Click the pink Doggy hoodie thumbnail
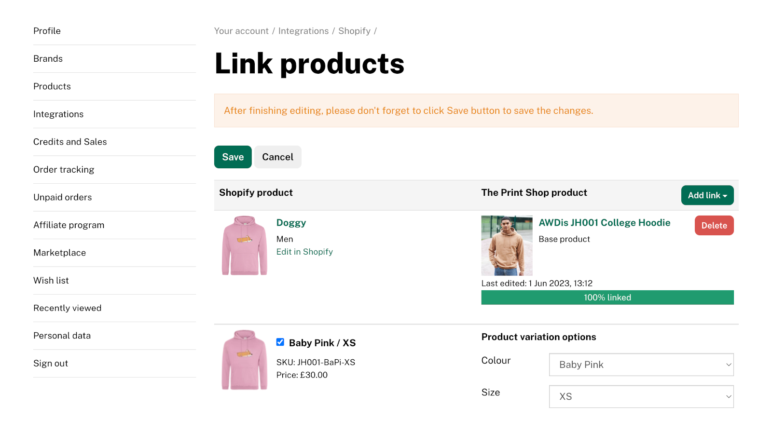This screenshot has width=772, height=434. coord(244,245)
